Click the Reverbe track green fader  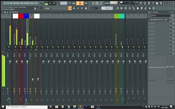(27, 62)
